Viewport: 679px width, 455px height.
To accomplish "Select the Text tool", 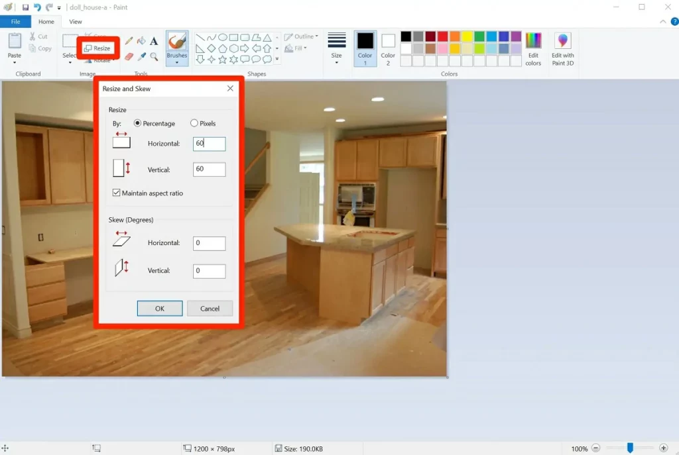I will (154, 41).
